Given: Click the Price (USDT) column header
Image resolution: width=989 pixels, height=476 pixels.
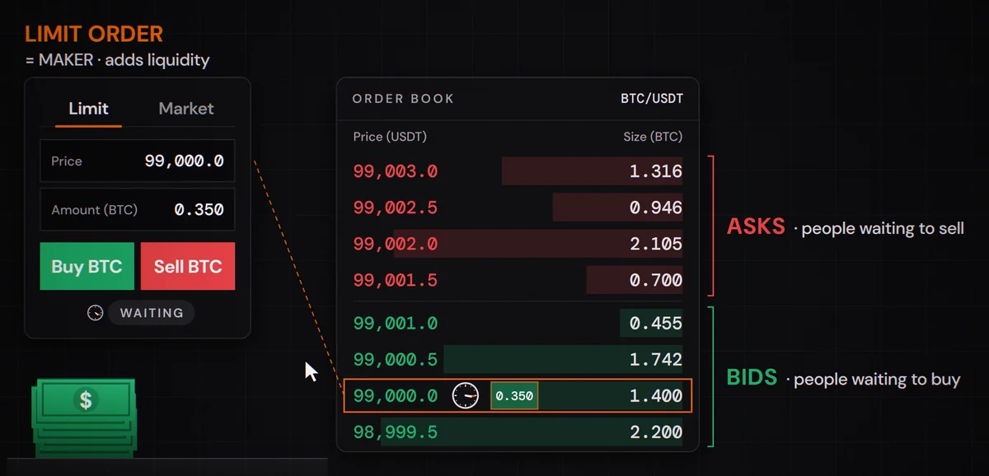Looking at the screenshot, I should 390,137.
